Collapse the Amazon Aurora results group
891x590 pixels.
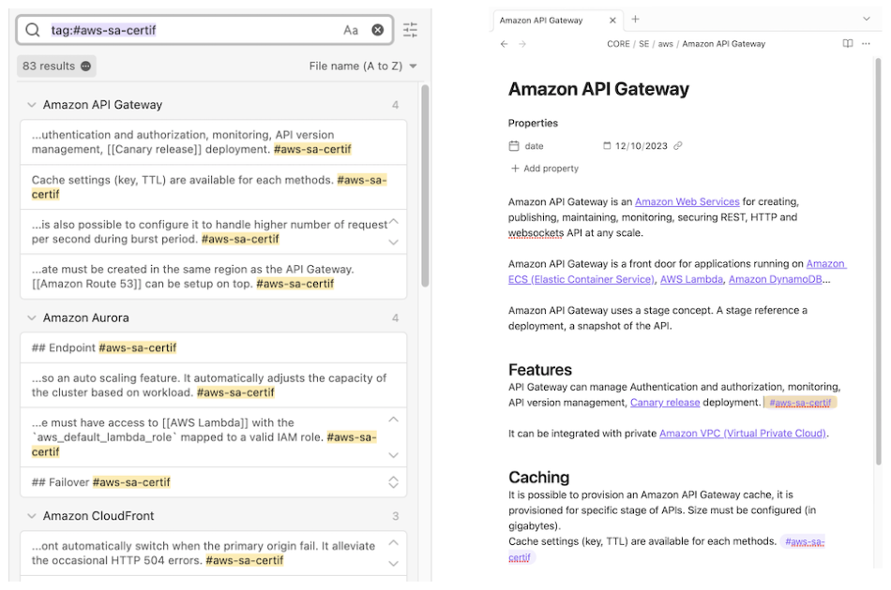pyautogui.click(x=32, y=318)
